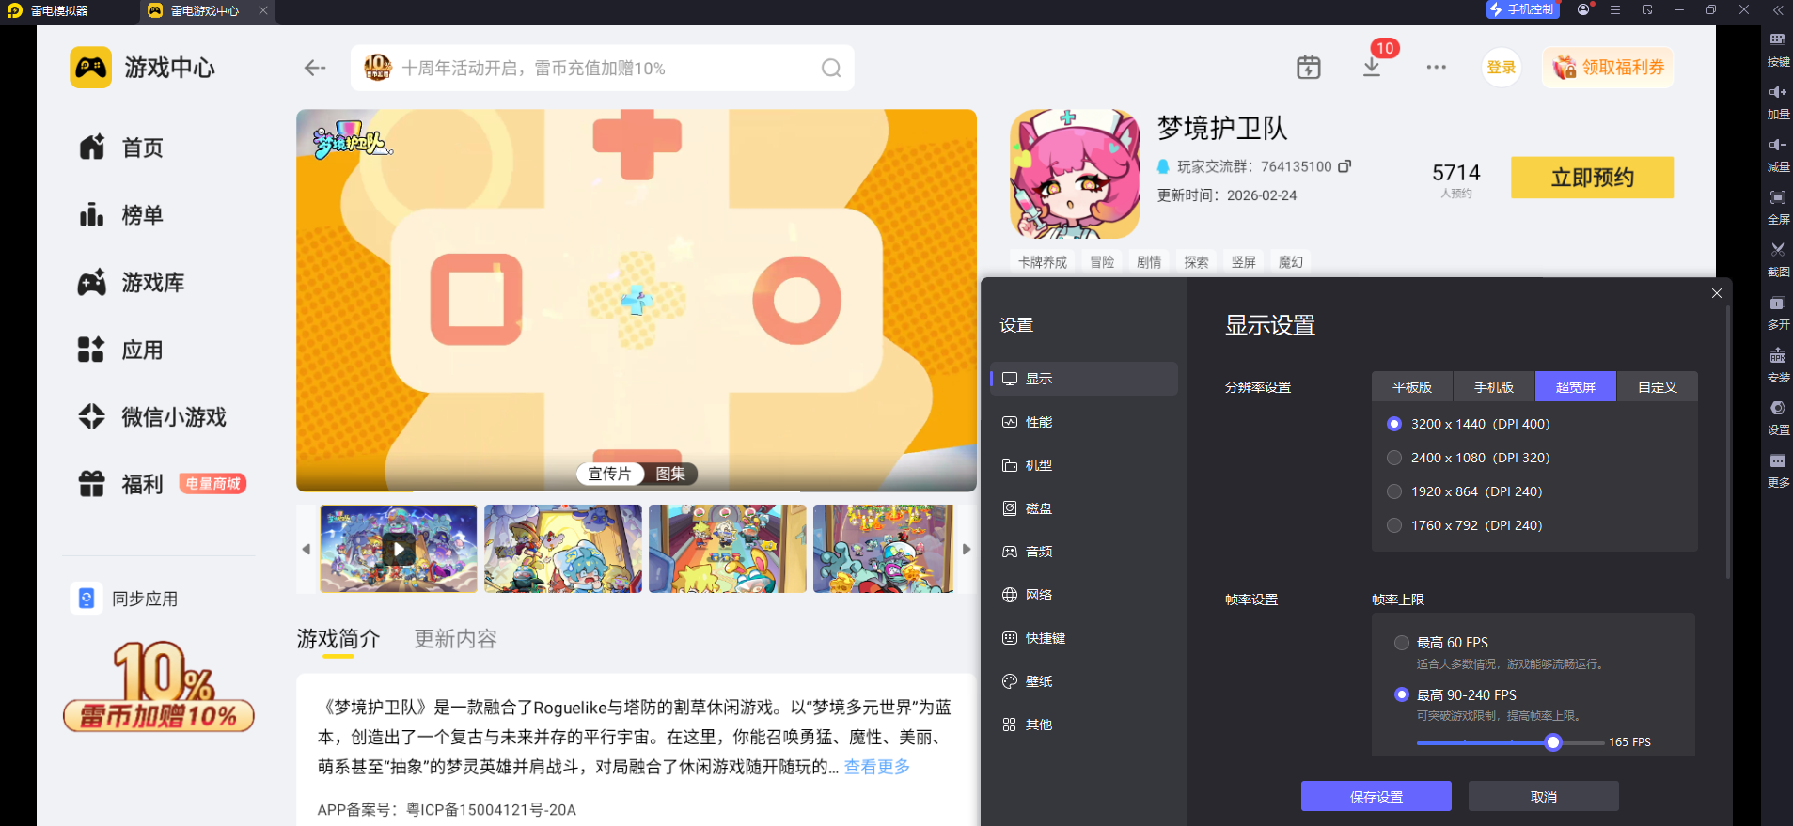Select 1920 x 864 (DPI 240) resolution
The image size is (1793, 826).
point(1465,491)
